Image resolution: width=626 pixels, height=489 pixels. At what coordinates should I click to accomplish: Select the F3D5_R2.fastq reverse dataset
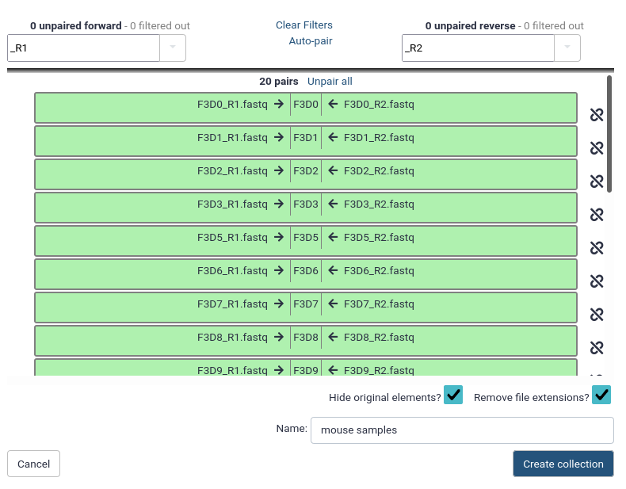(379, 238)
